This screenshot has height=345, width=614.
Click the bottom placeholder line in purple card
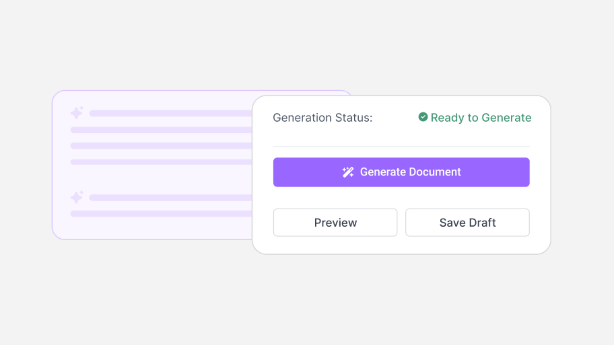pyautogui.click(x=160, y=214)
